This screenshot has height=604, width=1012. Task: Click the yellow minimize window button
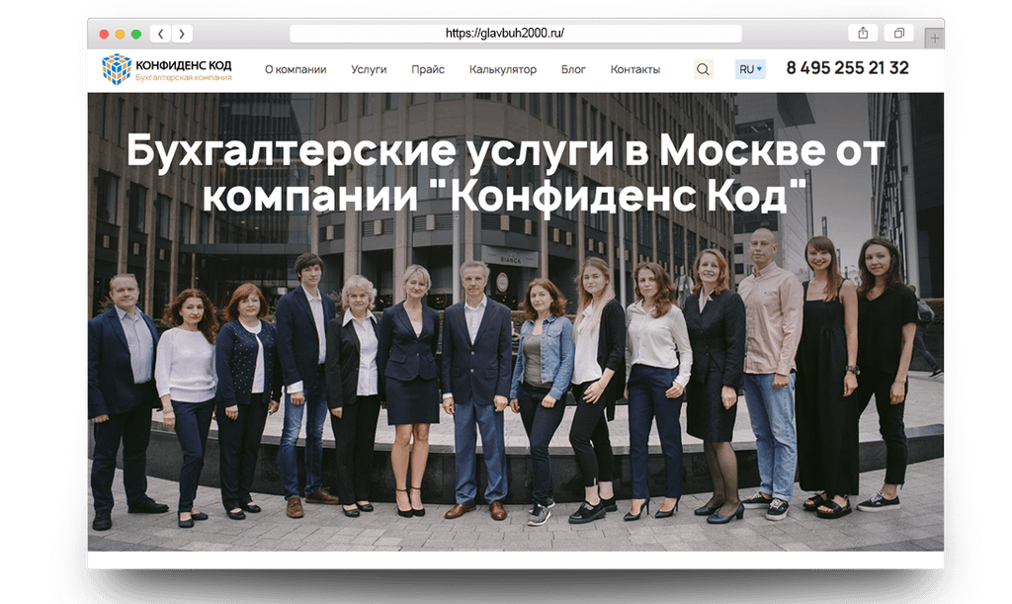pyautogui.click(x=120, y=35)
